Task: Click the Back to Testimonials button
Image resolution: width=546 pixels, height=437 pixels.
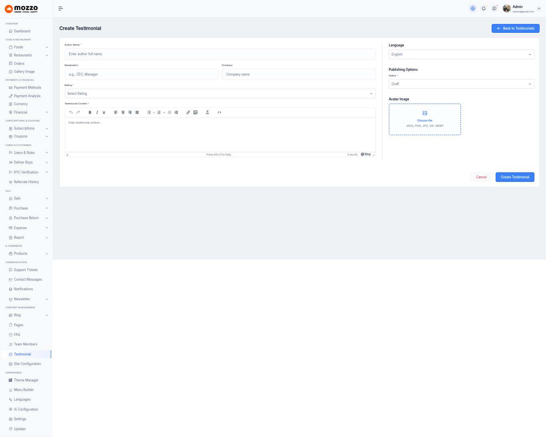Action: tap(515, 28)
